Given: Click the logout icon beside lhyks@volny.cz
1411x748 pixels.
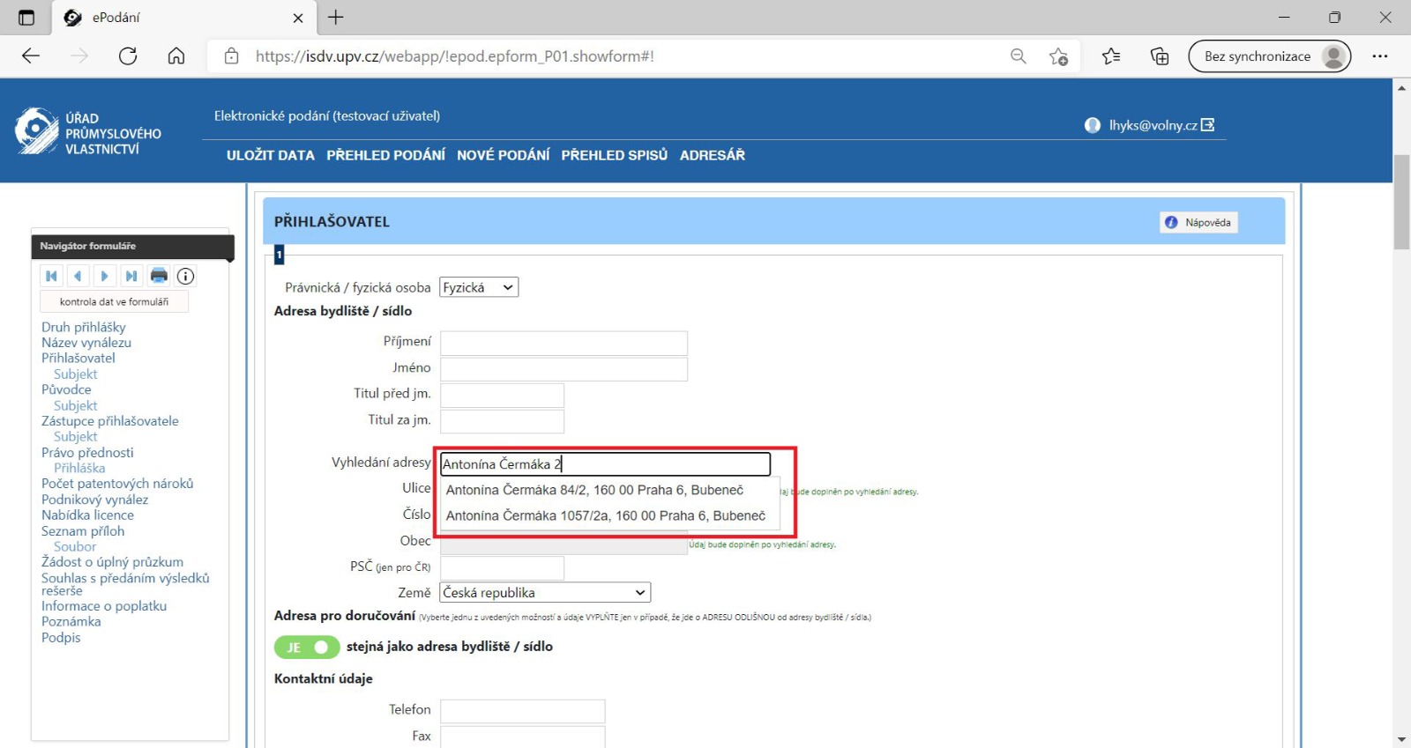Looking at the screenshot, I should [x=1208, y=125].
